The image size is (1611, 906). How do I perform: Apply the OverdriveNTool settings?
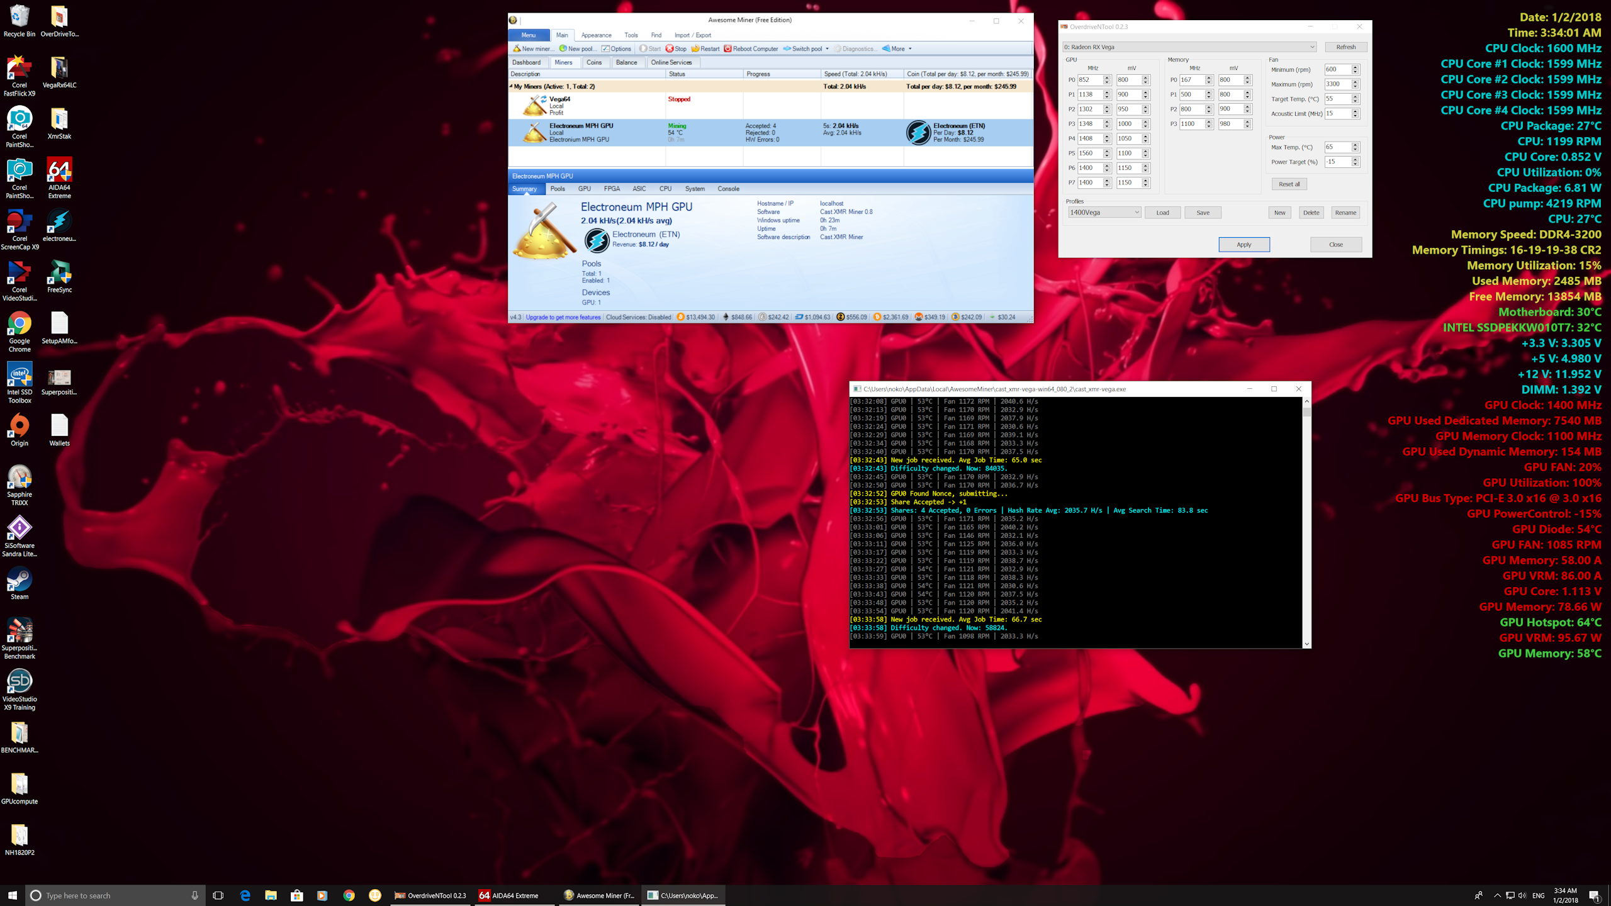point(1243,245)
